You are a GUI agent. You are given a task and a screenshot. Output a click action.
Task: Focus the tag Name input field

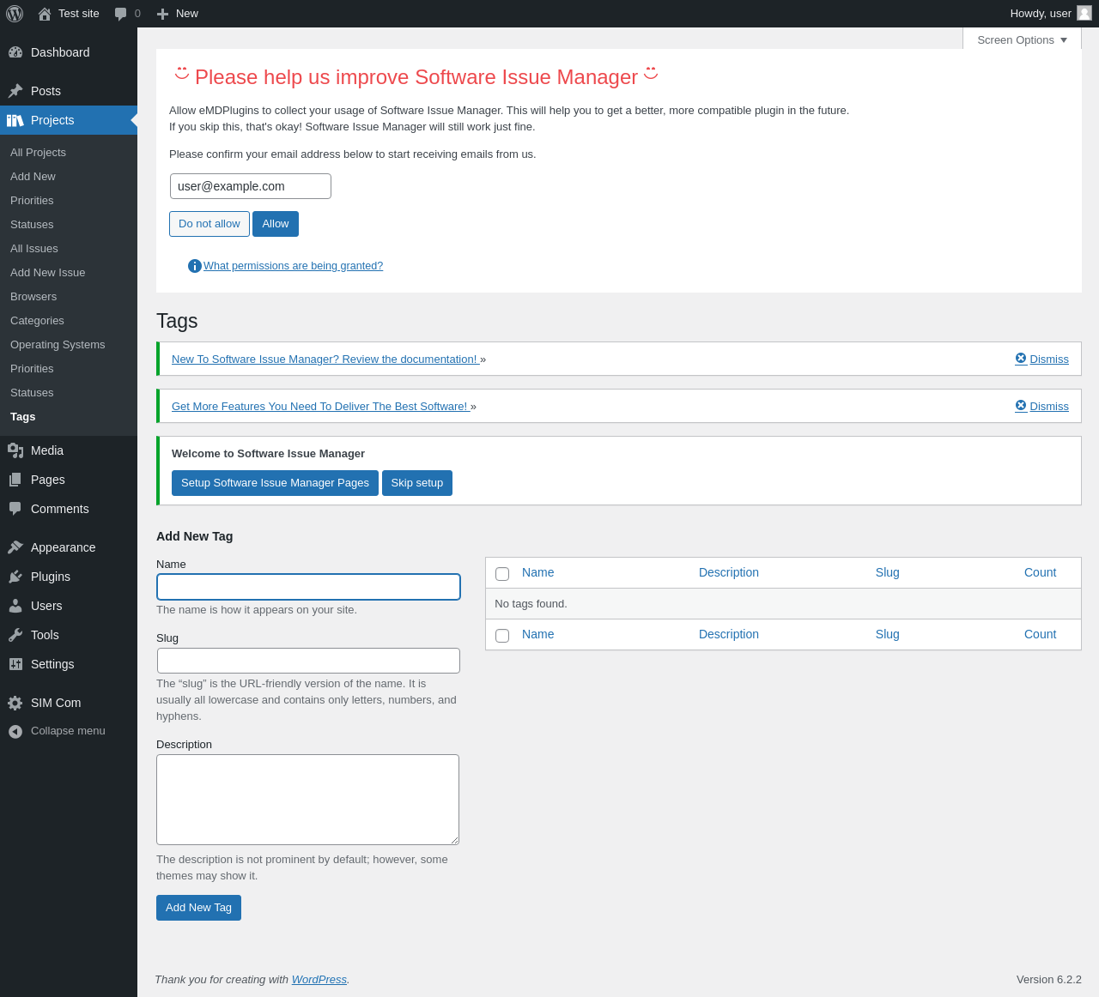click(308, 587)
